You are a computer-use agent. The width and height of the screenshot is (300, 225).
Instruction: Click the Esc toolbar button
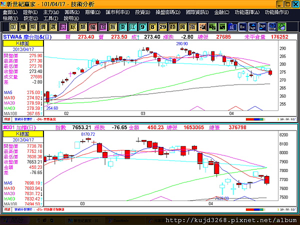click(x=242, y=27)
